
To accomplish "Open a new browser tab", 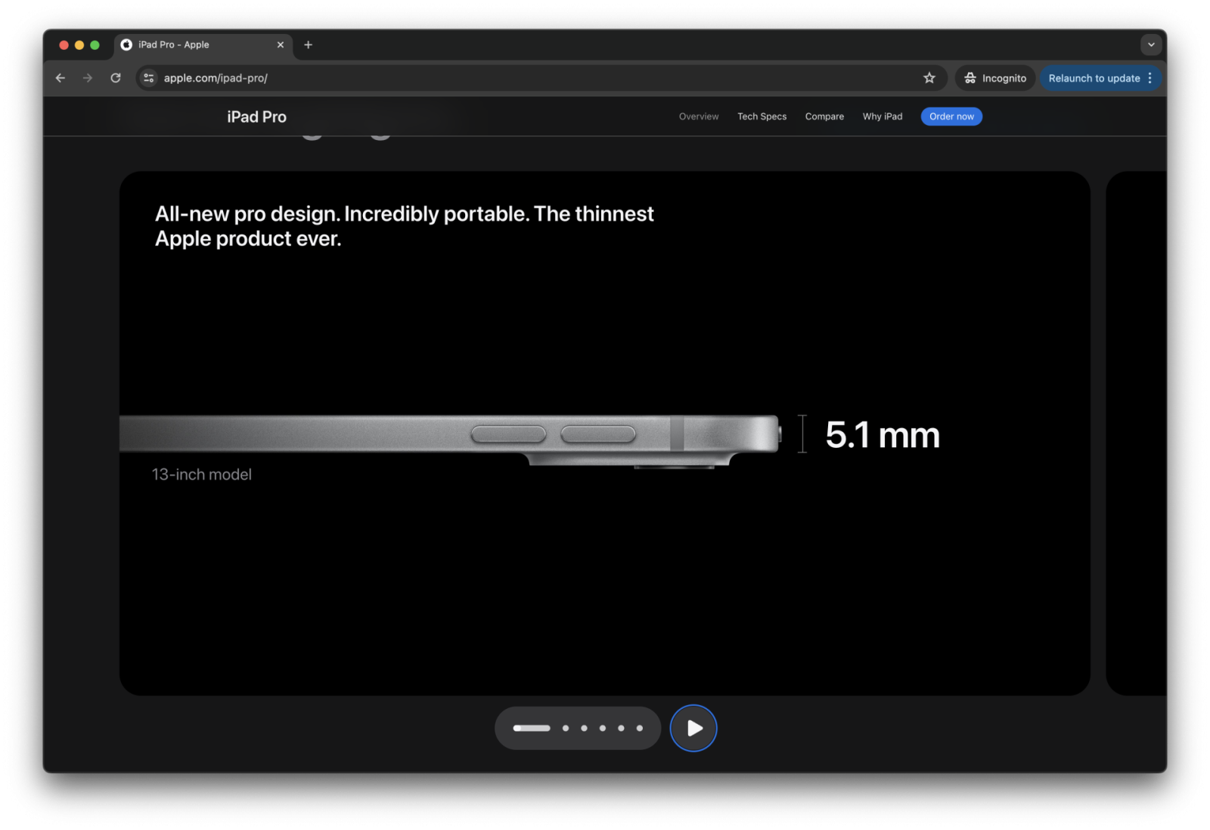I will tap(308, 45).
